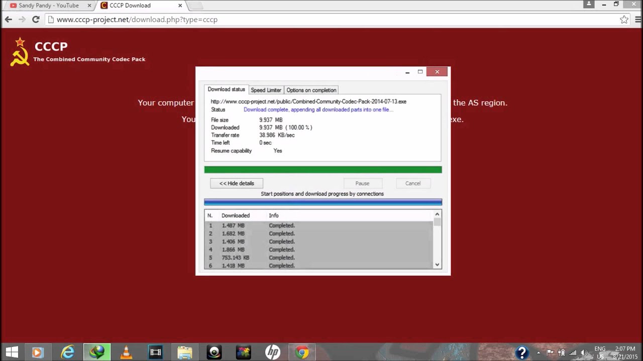Open Internet Explorer from the taskbar
Image resolution: width=643 pixels, height=361 pixels.
tap(67, 352)
